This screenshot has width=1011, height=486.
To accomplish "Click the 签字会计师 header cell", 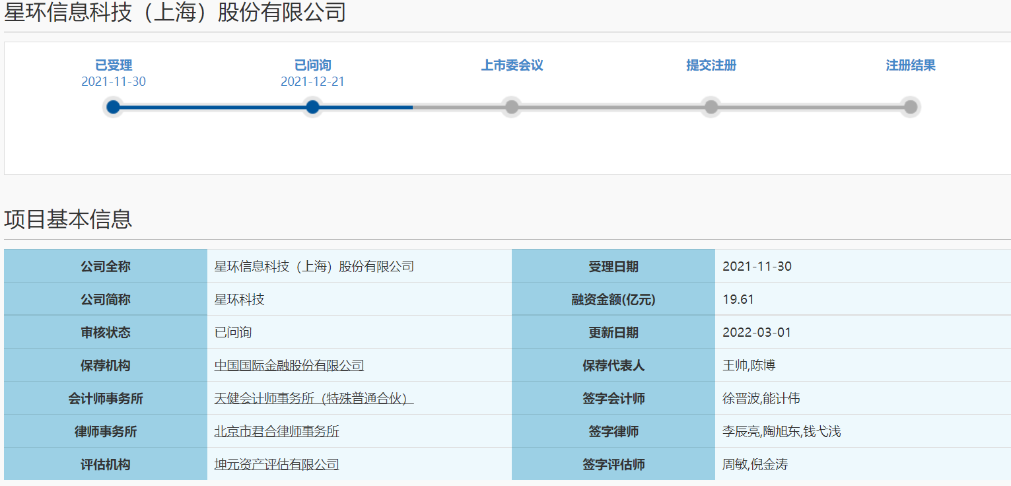I will point(613,398).
